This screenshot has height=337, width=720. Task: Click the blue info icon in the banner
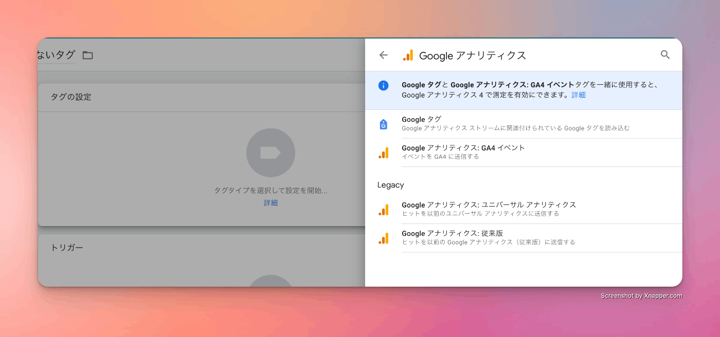point(383,85)
